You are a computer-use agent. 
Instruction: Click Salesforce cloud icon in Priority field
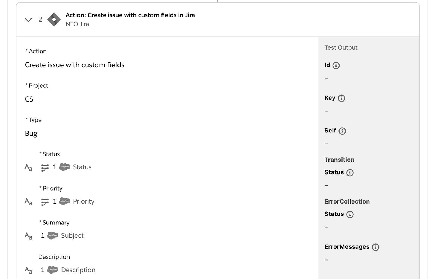[x=65, y=201]
